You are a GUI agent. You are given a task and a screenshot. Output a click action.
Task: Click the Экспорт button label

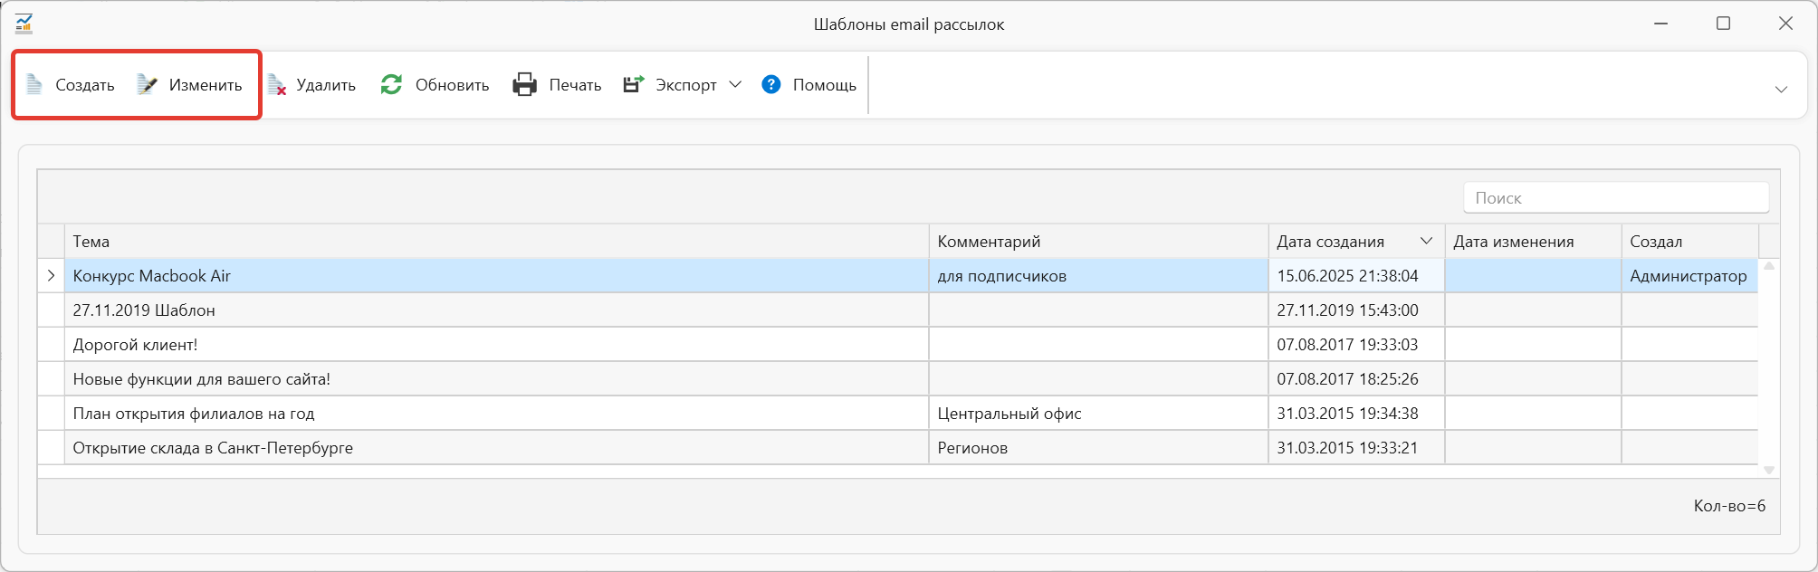pyautogui.click(x=686, y=85)
